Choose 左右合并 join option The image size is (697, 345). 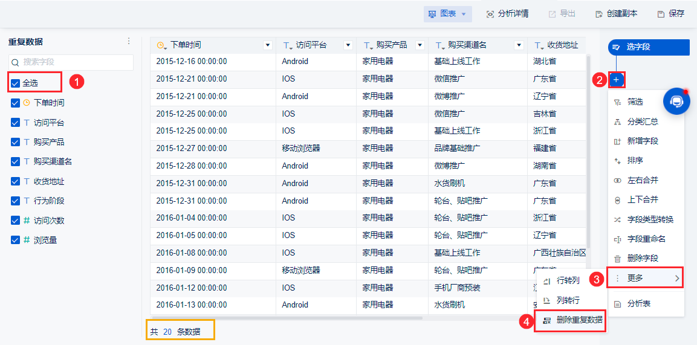pyautogui.click(x=646, y=180)
